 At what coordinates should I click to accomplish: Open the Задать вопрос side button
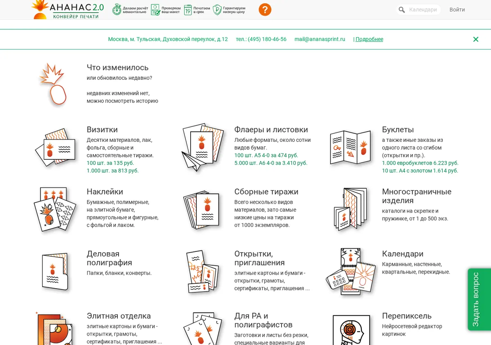point(479,299)
